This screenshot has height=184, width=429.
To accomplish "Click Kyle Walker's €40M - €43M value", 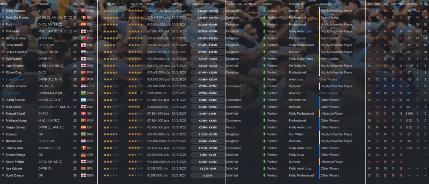I will coord(207,59).
